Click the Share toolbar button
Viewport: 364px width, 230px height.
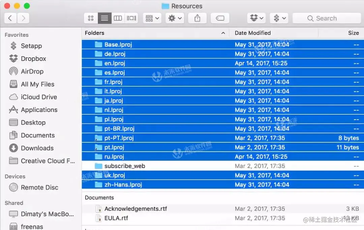pos(197,18)
